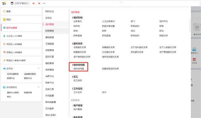Select 文件服务 in the middle list
This screenshot has width=201, height=118.
coord(49,108)
